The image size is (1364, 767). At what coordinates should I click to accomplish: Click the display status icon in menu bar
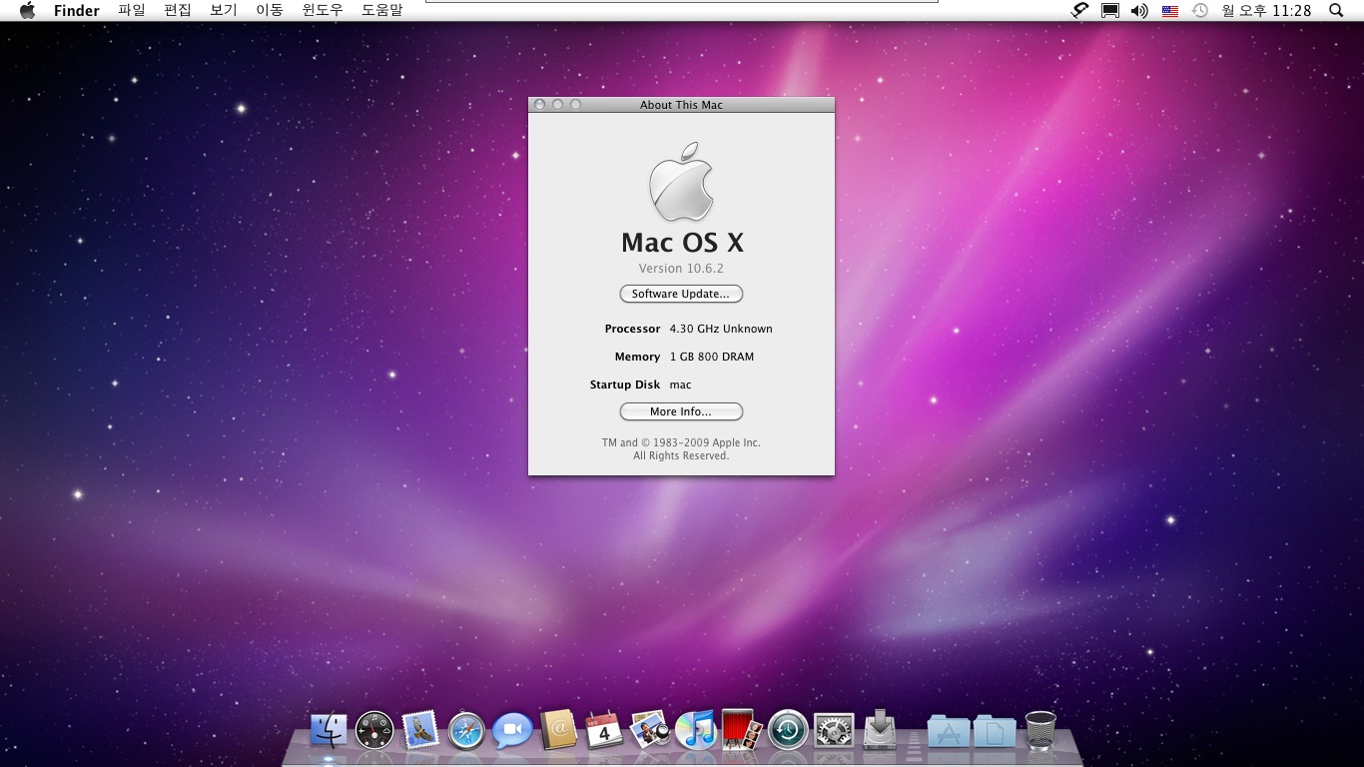tap(1109, 10)
